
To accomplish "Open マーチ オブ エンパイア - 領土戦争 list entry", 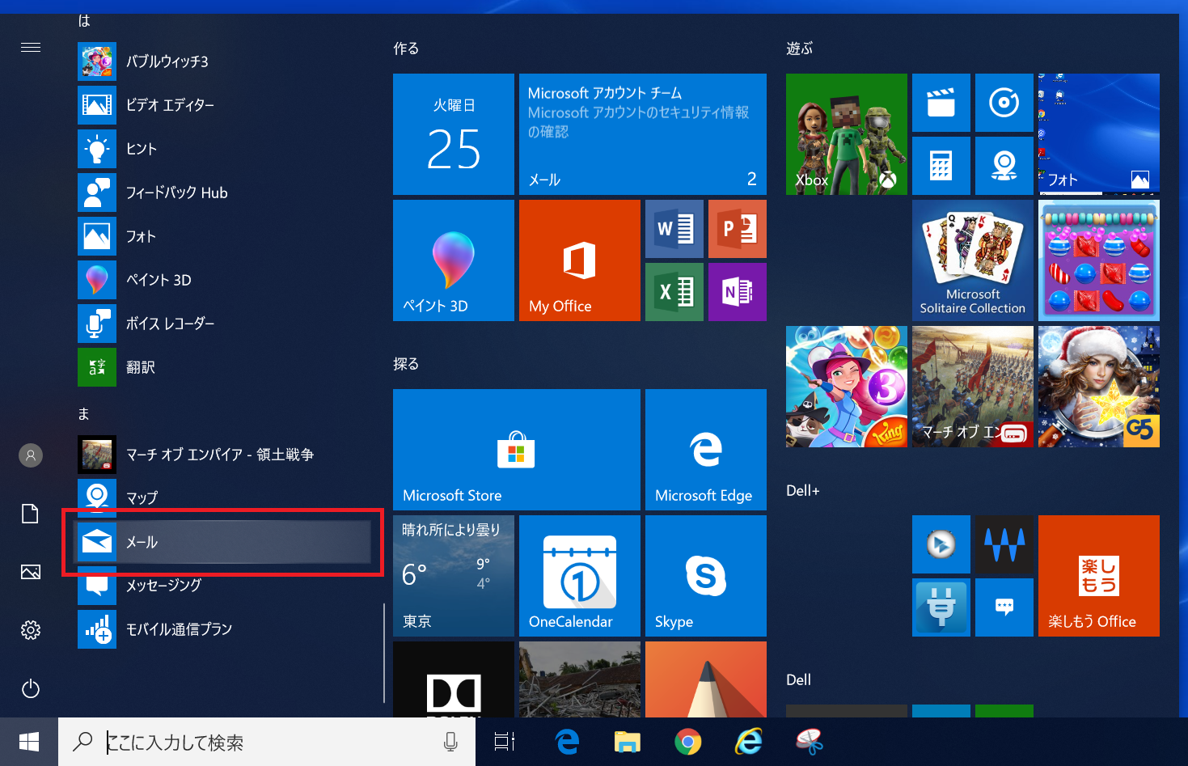I will 224,455.
